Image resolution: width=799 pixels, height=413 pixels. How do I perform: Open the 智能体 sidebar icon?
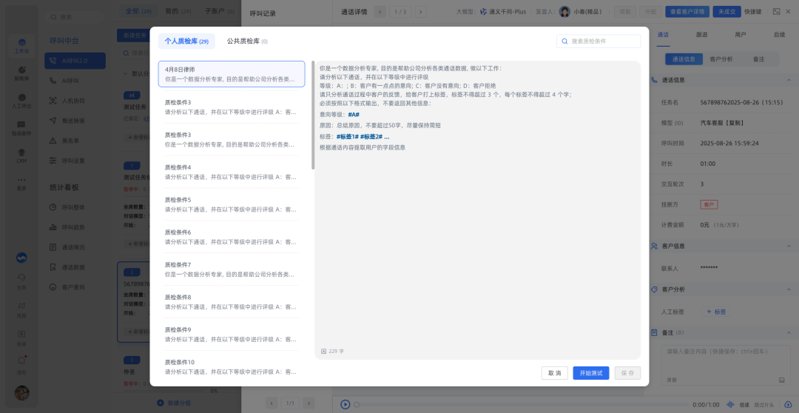pyautogui.click(x=22, y=73)
